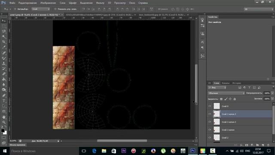Image resolution: width=275 pixels, height=155 pixels.
Task: Click the layer style fx icon
Action: (x=241, y=145)
